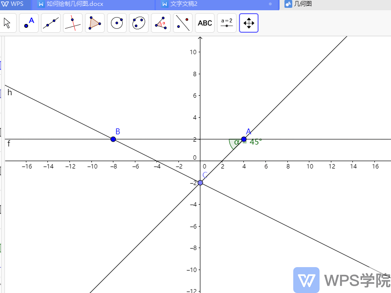Click point A on the graph

point(244,139)
